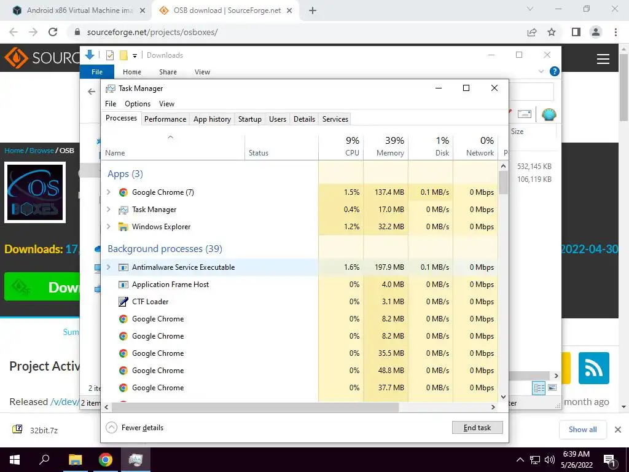629x472 pixels.
Task: Select the Windows Explorer folder icon
Action: pyautogui.click(x=123, y=227)
